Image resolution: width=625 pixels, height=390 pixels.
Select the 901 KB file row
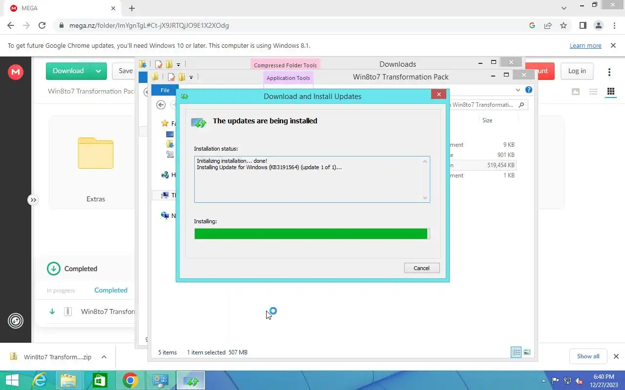[x=482, y=155]
